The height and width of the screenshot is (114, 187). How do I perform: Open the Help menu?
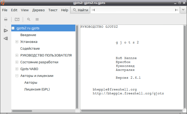coord(65,10)
